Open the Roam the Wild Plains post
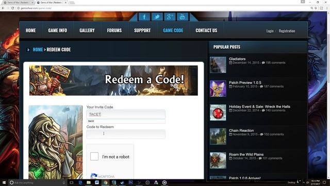 246,154
